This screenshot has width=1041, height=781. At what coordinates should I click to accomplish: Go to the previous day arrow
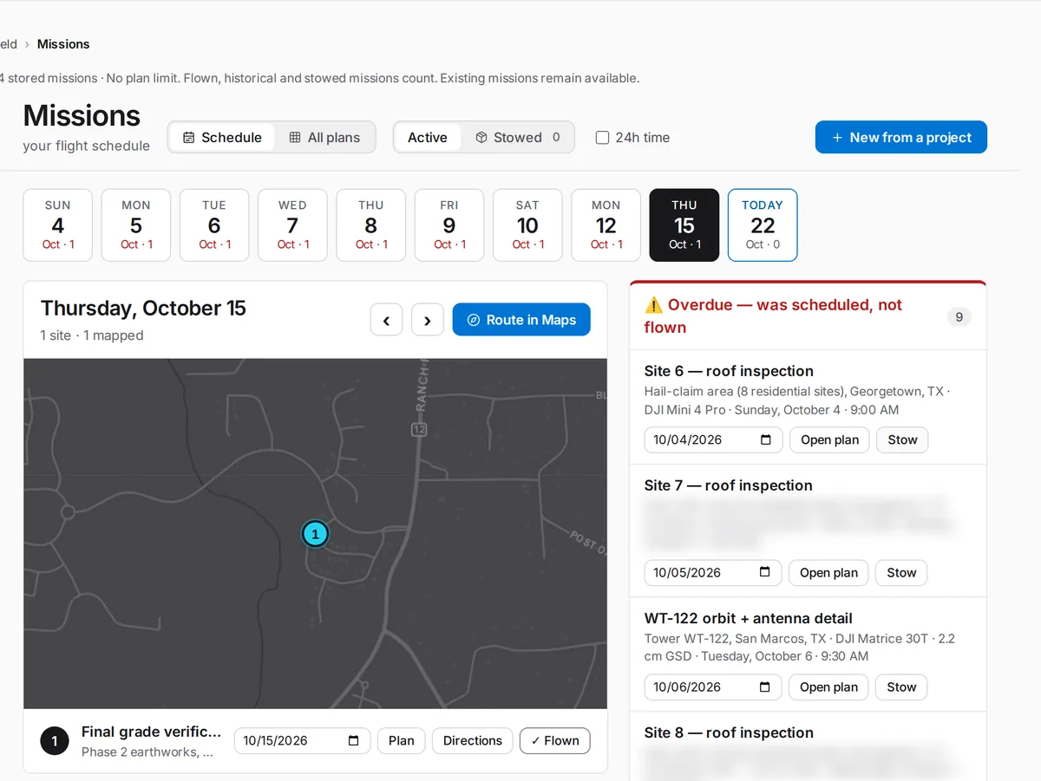[386, 320]
